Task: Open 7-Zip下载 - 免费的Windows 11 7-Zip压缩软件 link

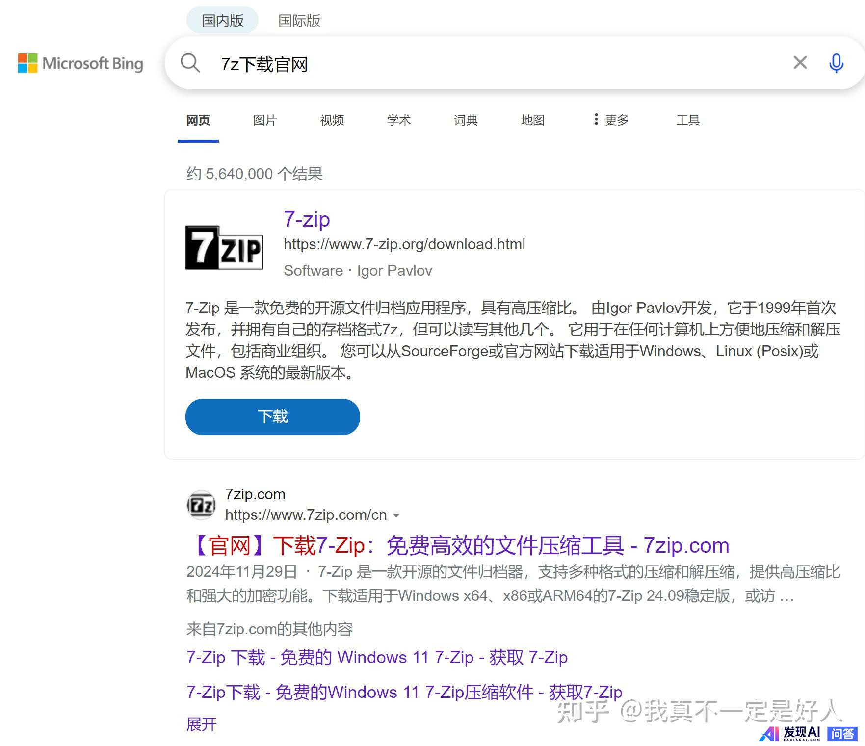Action: [404, 692]
